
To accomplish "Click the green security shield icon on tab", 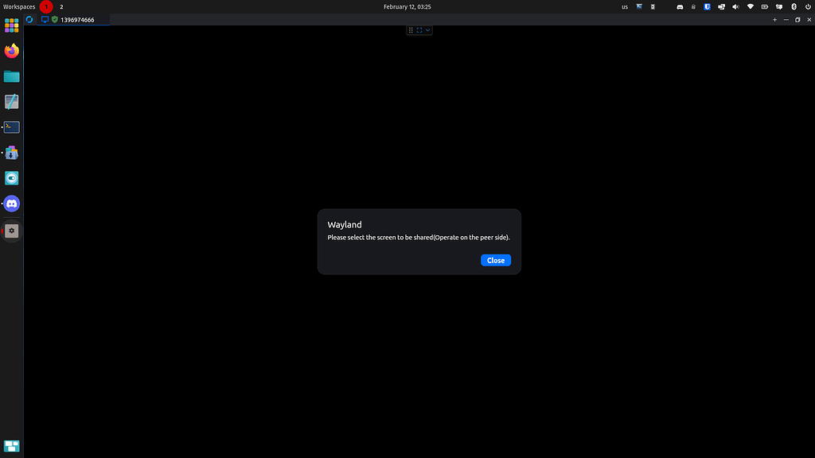I will 55,20.
